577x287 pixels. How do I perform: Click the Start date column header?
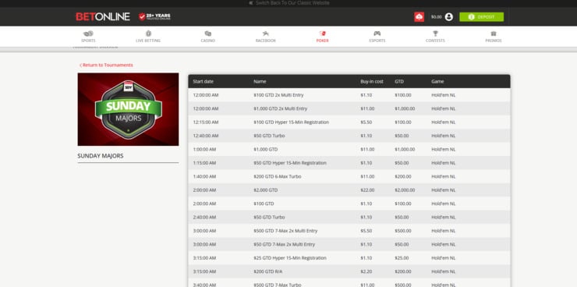click(x=204, y=82)
